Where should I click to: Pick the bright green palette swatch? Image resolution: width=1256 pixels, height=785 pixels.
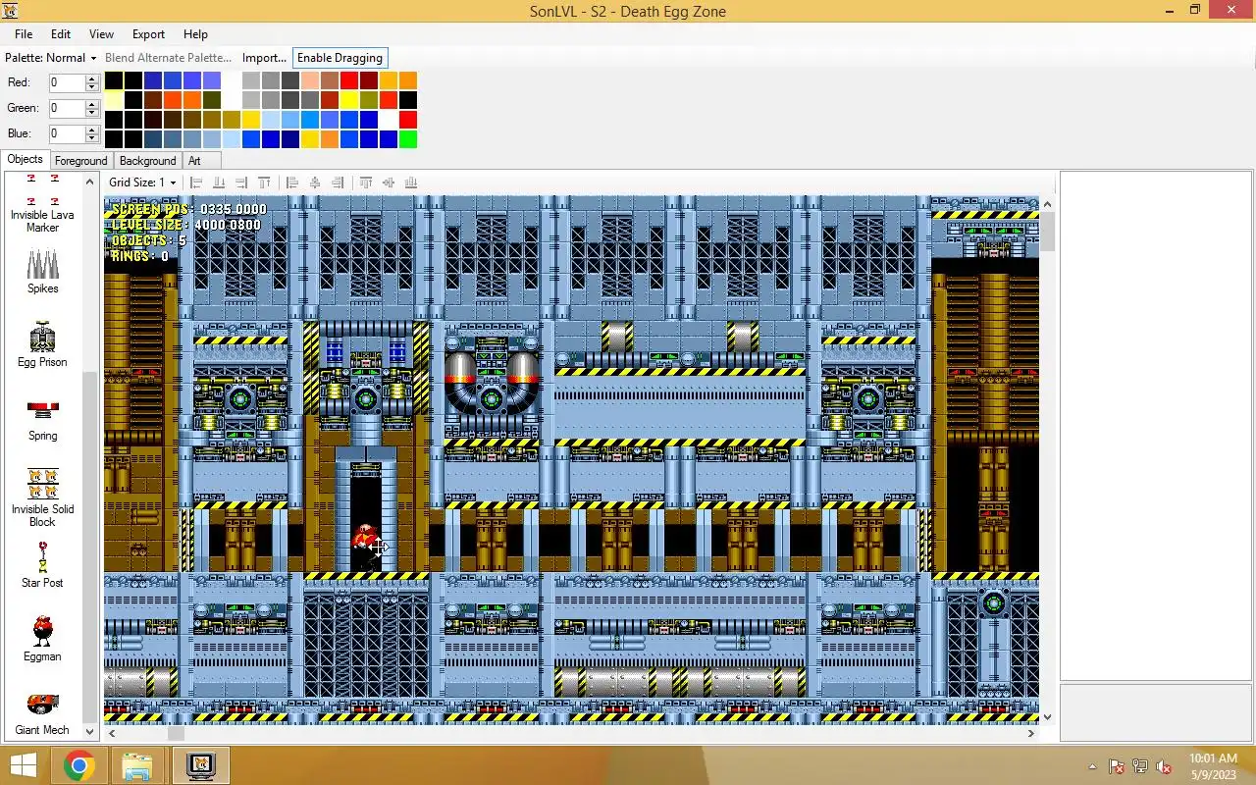[408, 139]
